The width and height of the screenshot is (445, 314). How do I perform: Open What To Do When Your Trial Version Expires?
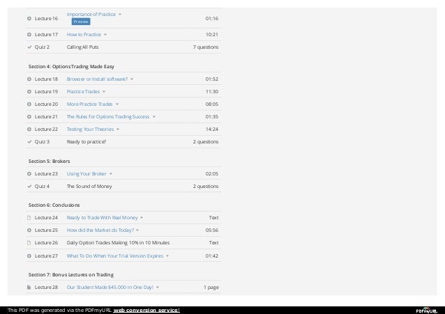tap(115, 256)
